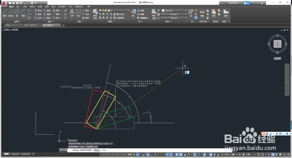
Task: Open the View (视图) ribbon tab
Action: (x=40, y=7)
